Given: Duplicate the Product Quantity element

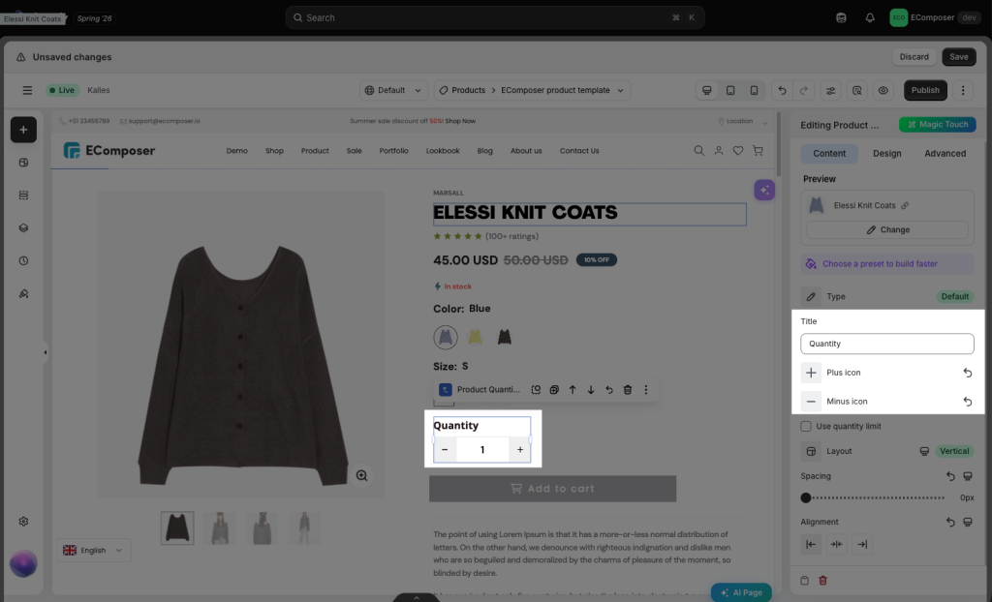Looking at the screenshot, I should click(x=554, y=389).
